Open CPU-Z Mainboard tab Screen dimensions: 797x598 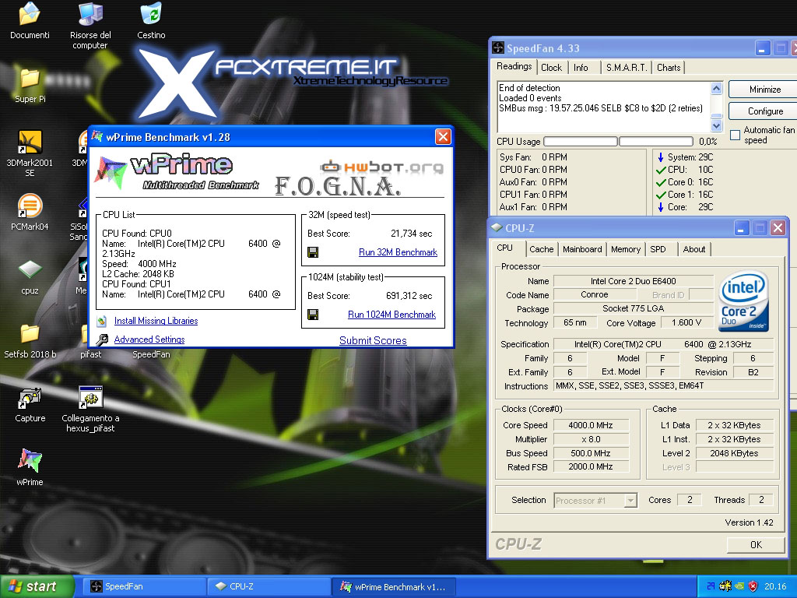pyautogui.click(x=582, y=249)
